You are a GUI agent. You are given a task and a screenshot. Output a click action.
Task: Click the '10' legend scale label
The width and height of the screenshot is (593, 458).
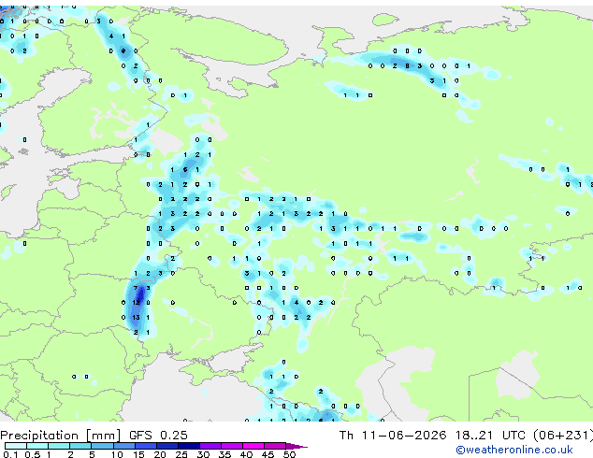[117, 454]
